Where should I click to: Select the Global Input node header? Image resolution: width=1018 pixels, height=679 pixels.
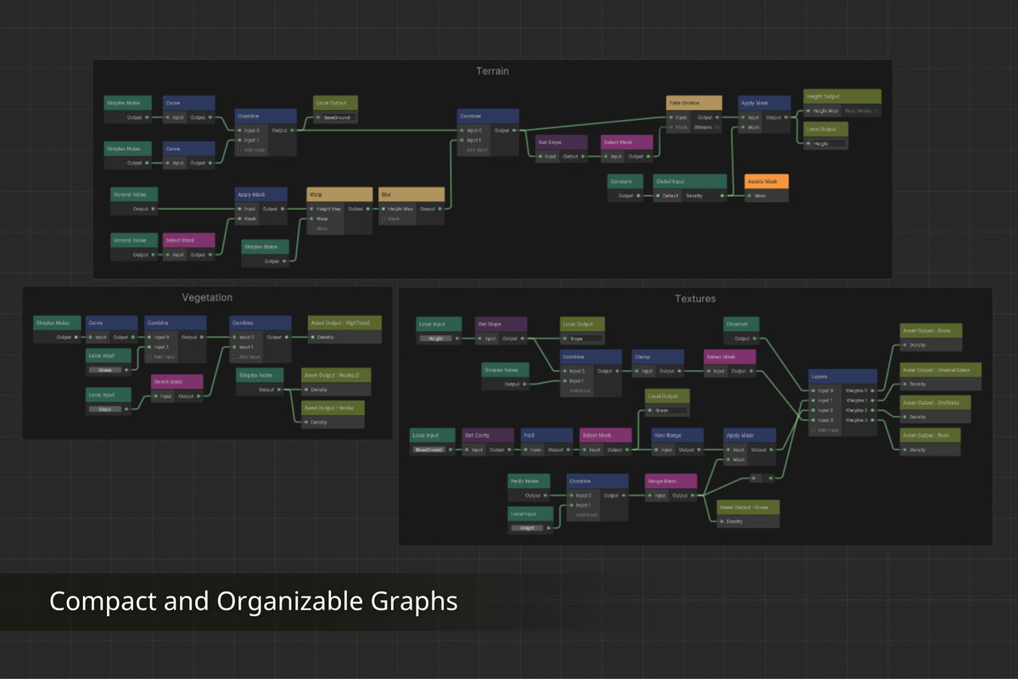pyautogui.click(x=690, y=181)
